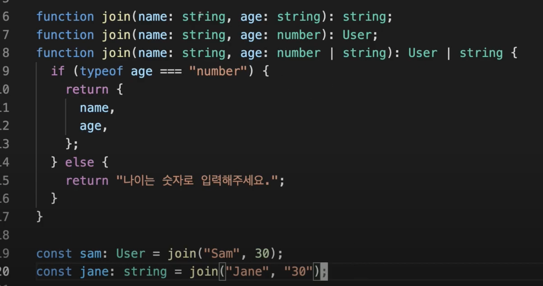This screenshot has height=286, width=543.
Task: Click the string type annotation of jane
Action: pyautogui.click(x=145, y=272)
